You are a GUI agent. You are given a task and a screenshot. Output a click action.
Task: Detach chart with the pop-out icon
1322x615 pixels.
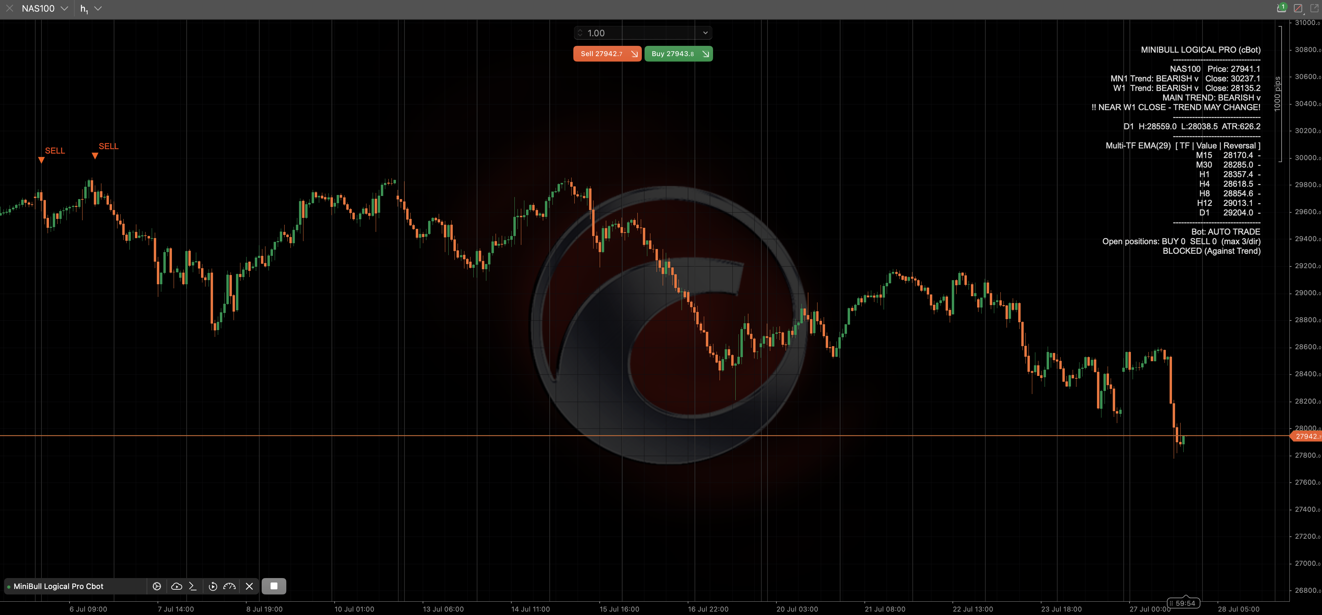(1314, 8)
